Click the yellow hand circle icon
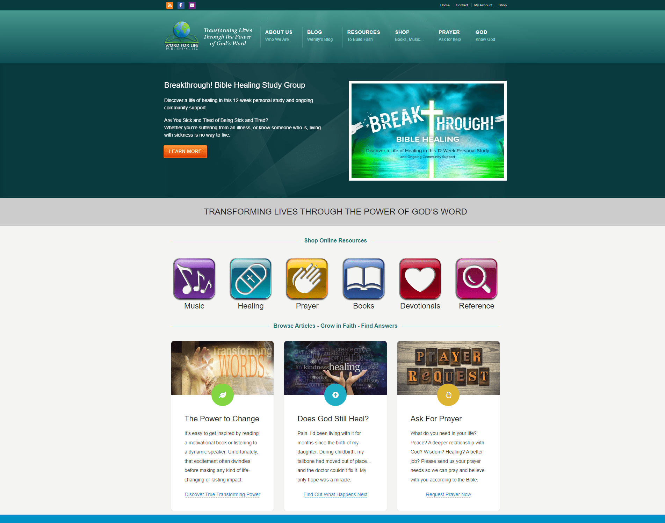The height and width of the screenshot is (523, 665). pos(448,395)
